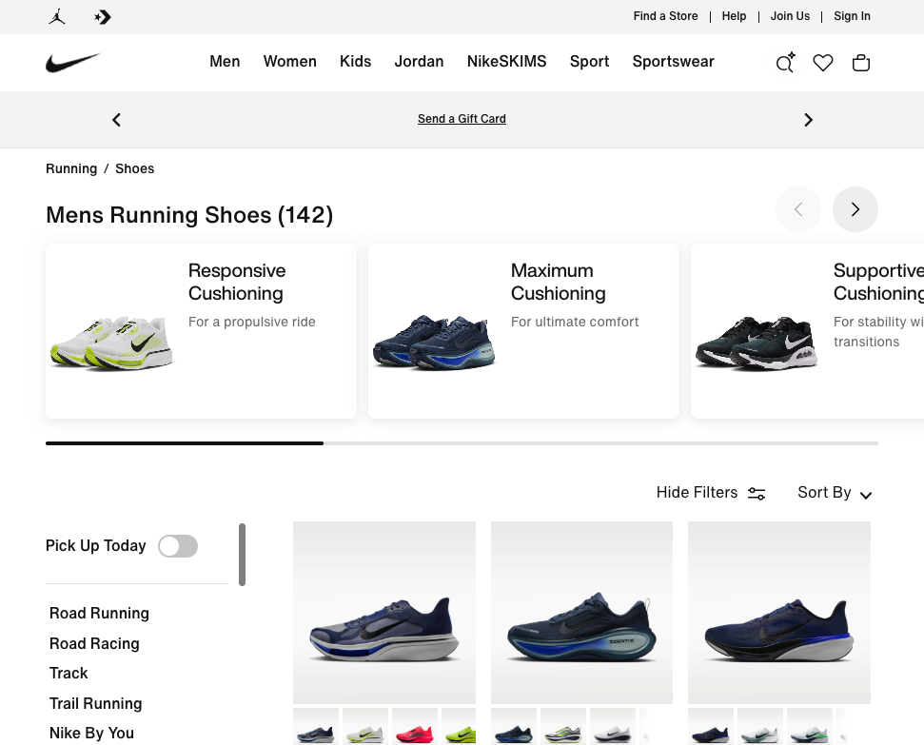Select navy colorway swatch of second product
924x745 pixels.
coord(514,727)
